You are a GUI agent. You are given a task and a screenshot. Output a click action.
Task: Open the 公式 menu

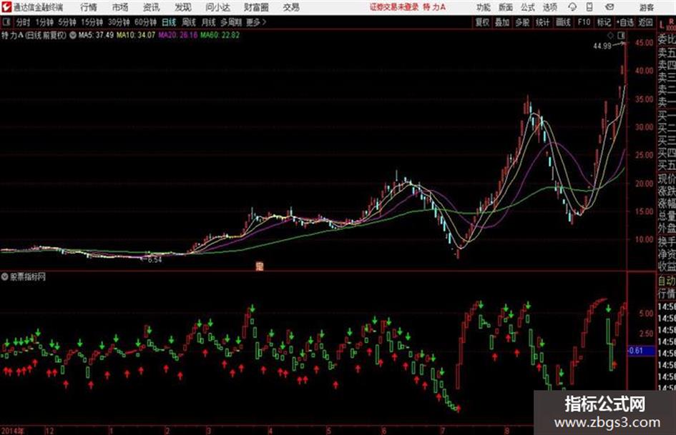coord(527,7)
